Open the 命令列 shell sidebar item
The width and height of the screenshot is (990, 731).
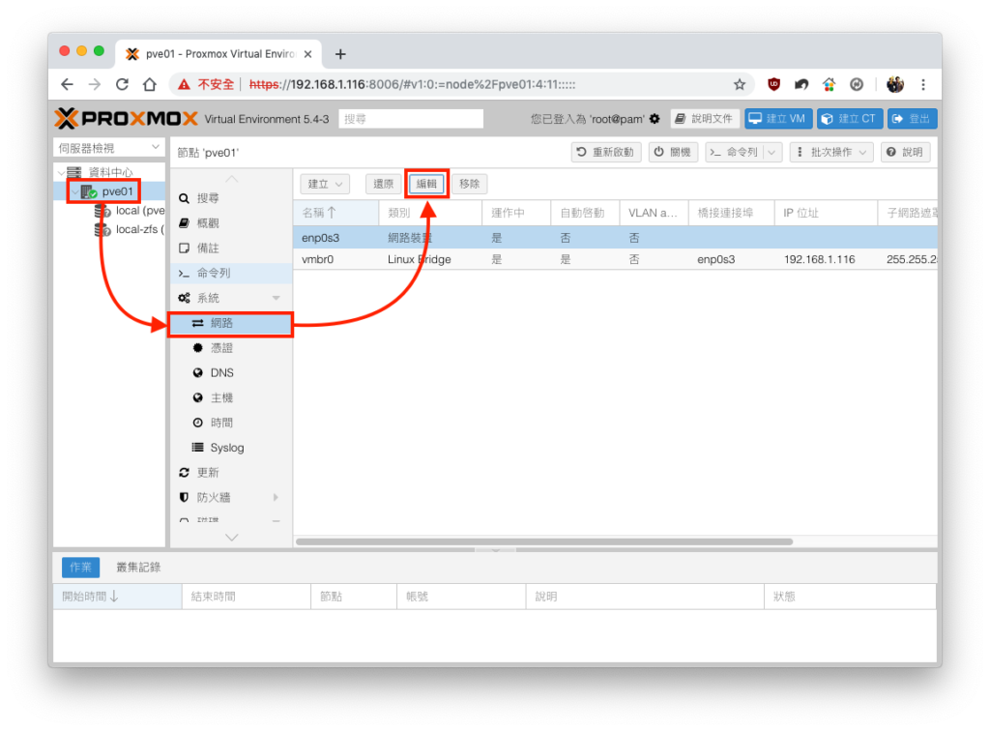(x=231, y=274)
